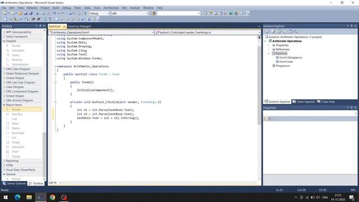
Task: Click the Find in Files icon
Action: coord(153,13)
